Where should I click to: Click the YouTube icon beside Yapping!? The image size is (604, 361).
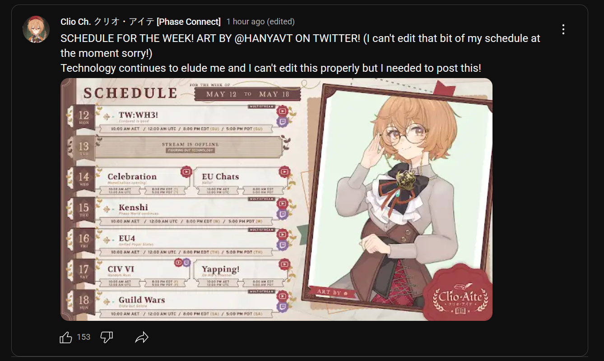point(284,264)
